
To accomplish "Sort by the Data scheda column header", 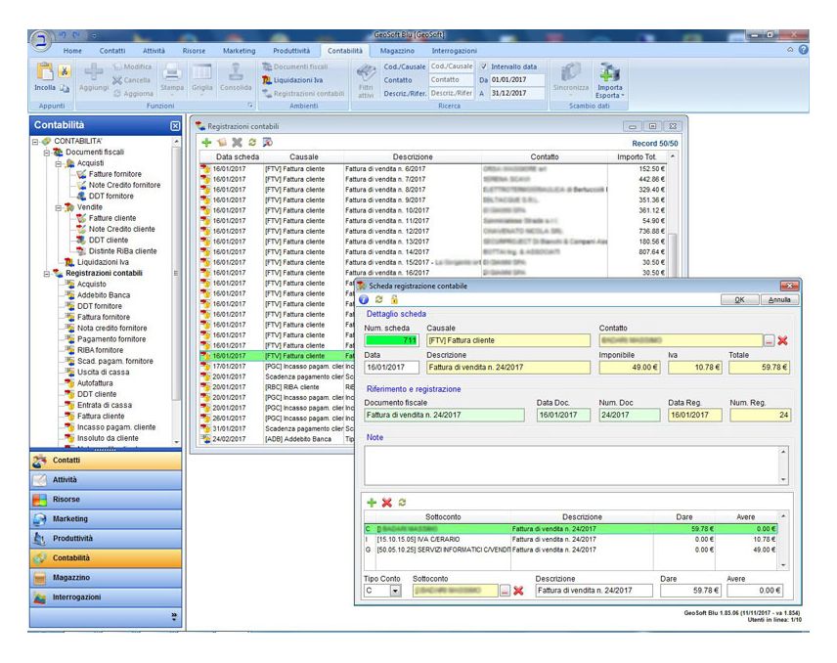I will (x=237, y=156).
